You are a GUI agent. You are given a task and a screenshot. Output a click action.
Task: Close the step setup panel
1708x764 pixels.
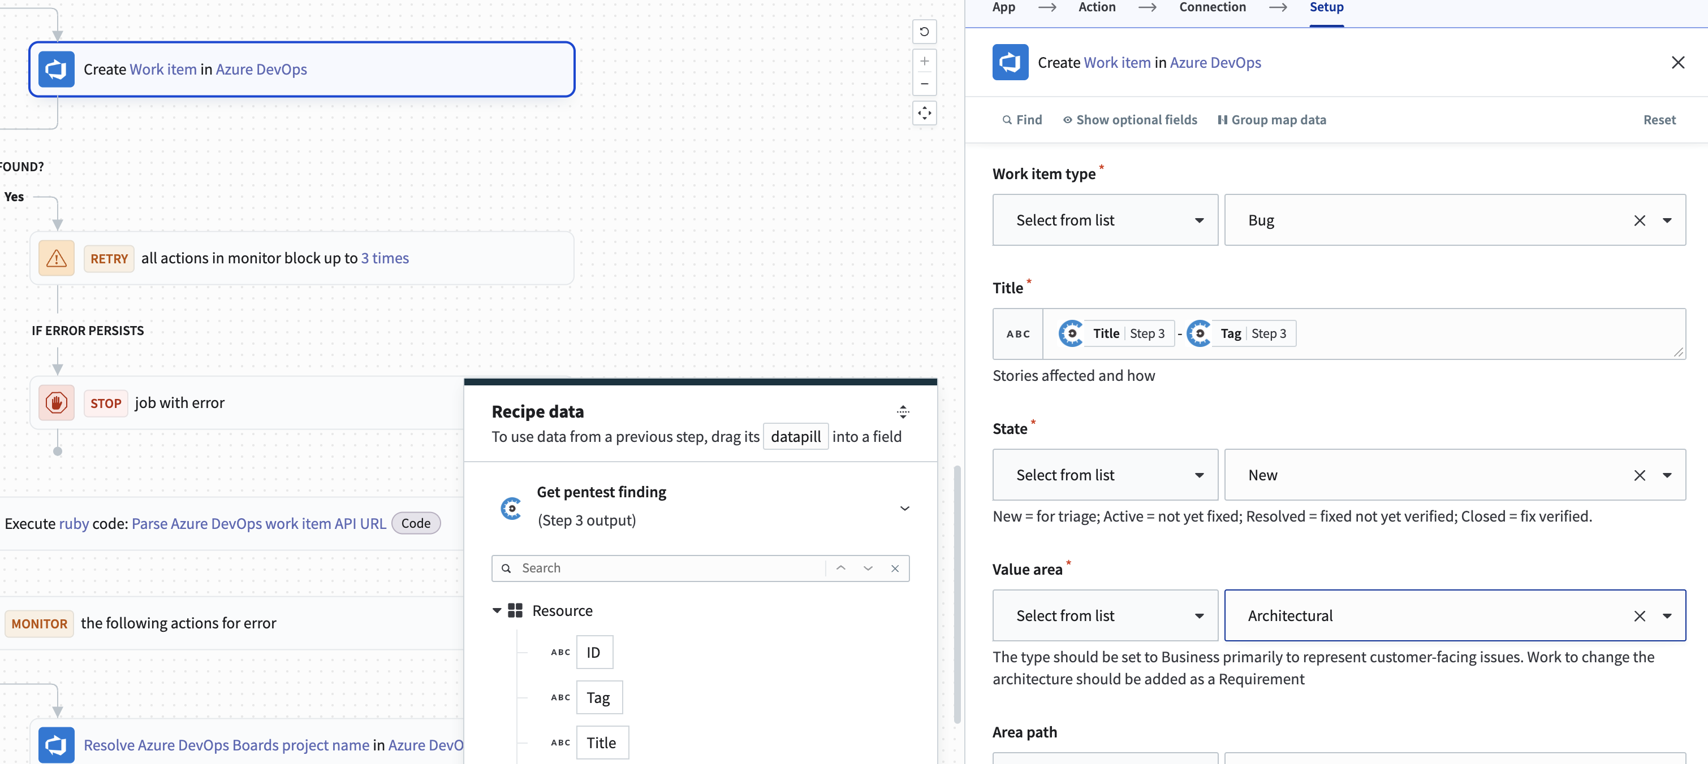1678,62
